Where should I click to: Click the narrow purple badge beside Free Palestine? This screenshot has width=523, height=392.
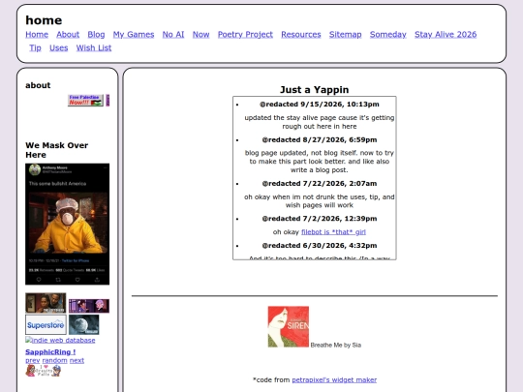(108, 101)
